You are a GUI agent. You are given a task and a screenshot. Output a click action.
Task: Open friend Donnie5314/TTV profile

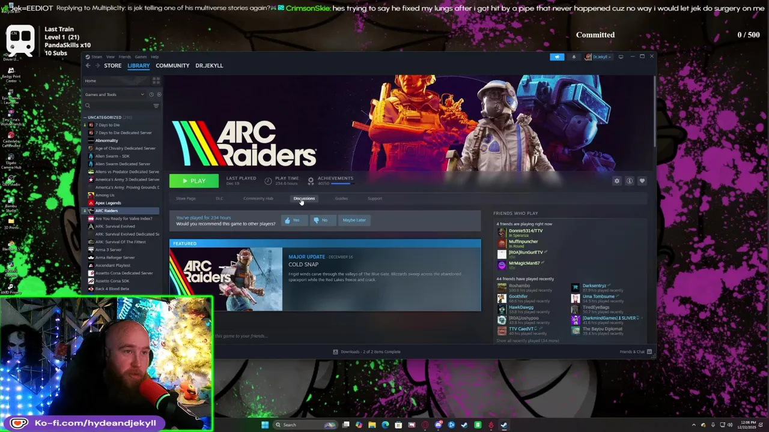coord(526,231)
